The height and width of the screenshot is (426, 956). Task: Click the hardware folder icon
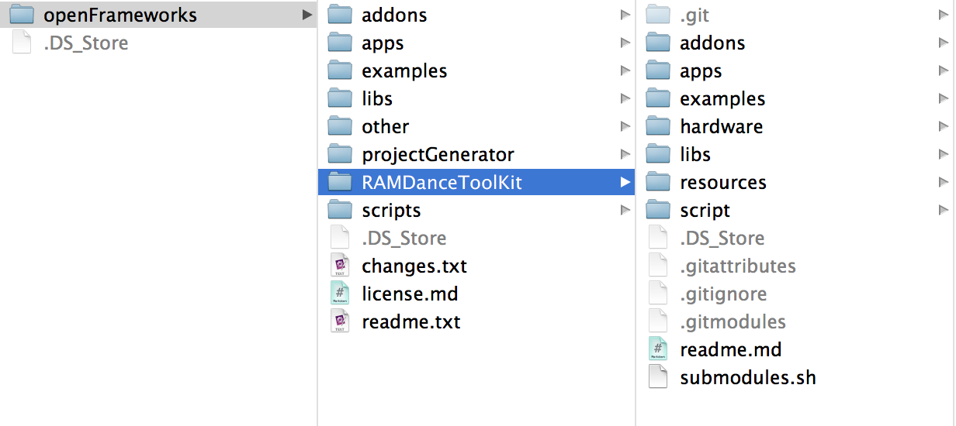658,126
